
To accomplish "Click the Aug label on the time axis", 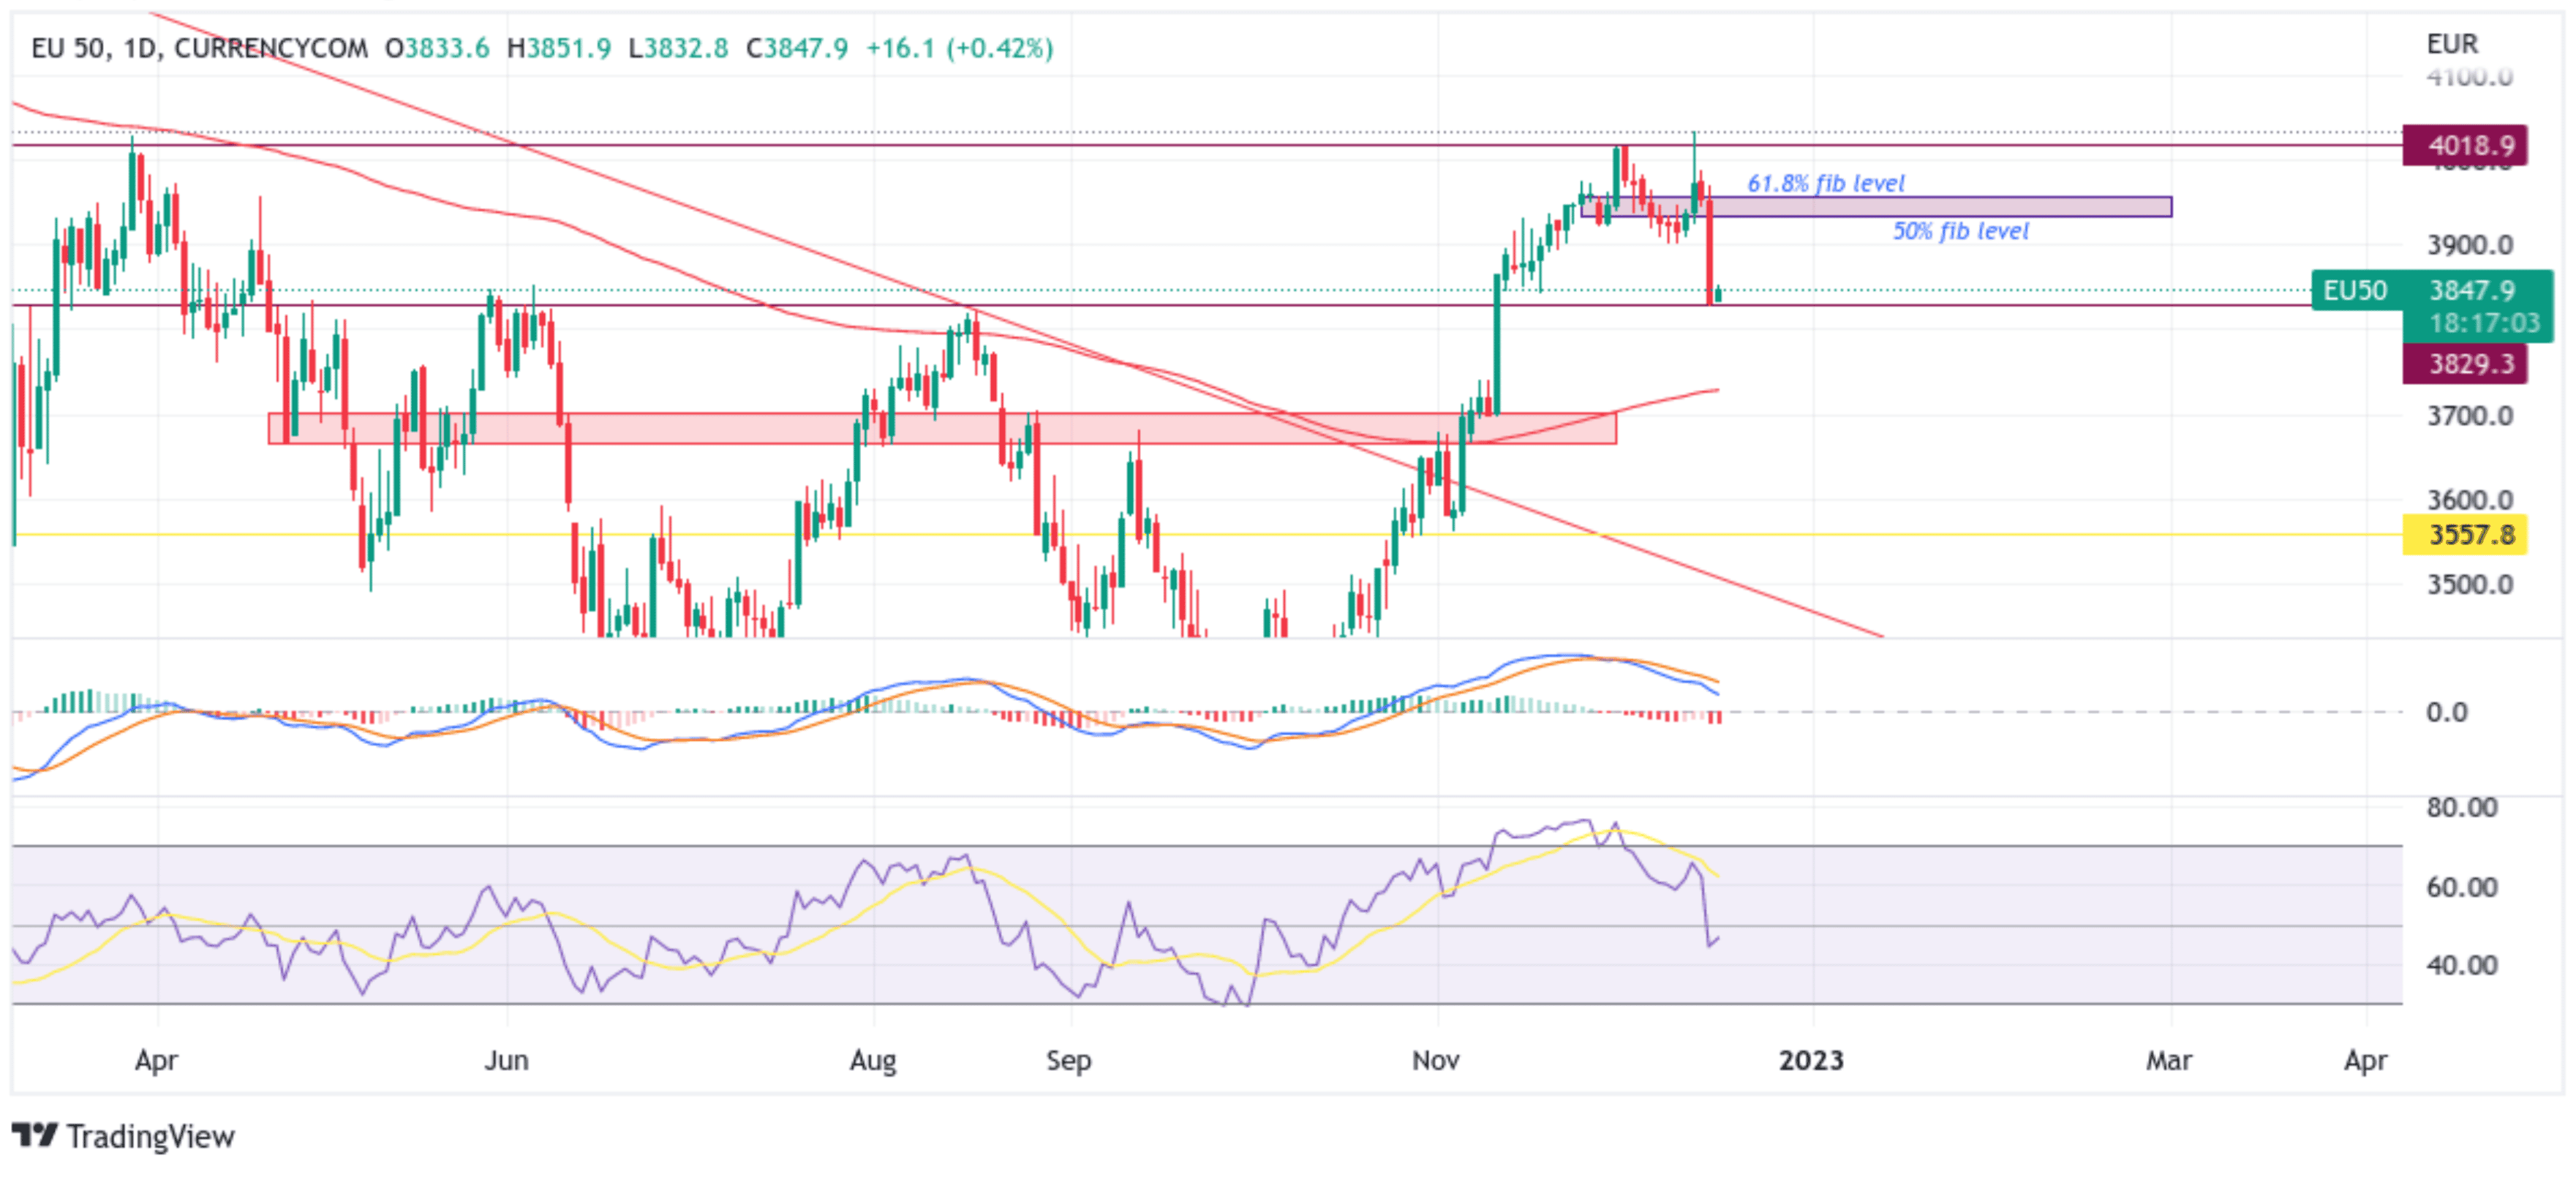I will point(873,1061).
